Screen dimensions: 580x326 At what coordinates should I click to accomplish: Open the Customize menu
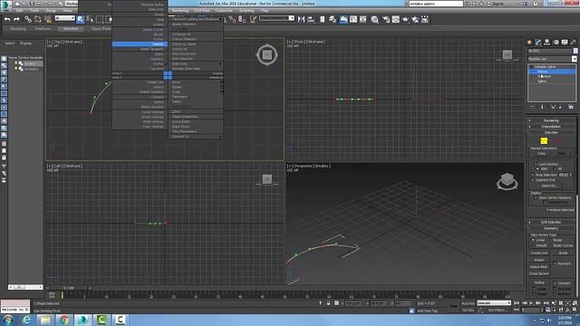click(x=224, y=11)
